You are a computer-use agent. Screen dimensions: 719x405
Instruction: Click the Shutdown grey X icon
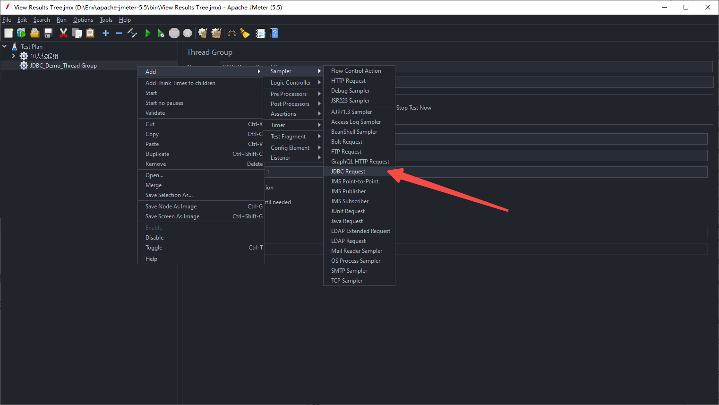188,33
